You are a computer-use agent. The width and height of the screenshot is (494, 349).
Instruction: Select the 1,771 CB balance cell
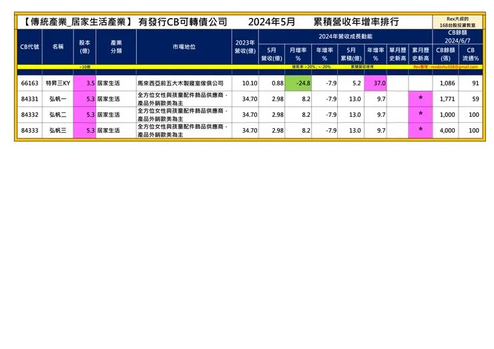point(445,99)
